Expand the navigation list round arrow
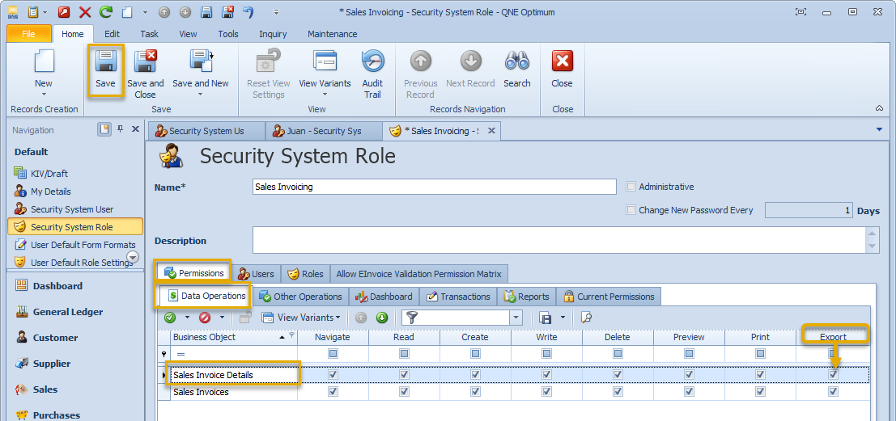 point(133,257)
